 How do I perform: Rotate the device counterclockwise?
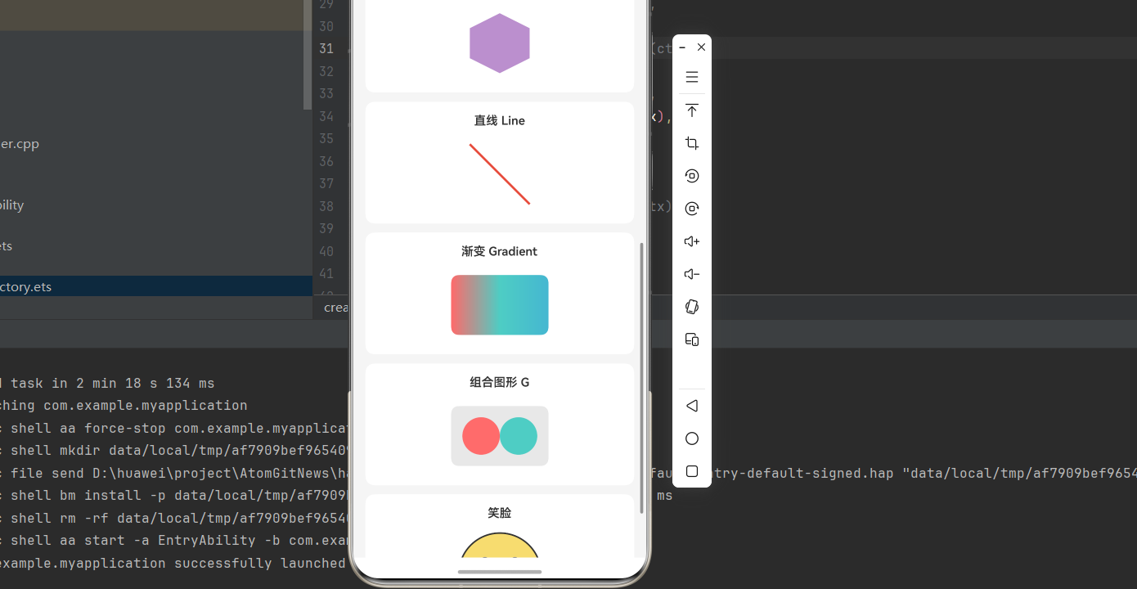point(691,176)
